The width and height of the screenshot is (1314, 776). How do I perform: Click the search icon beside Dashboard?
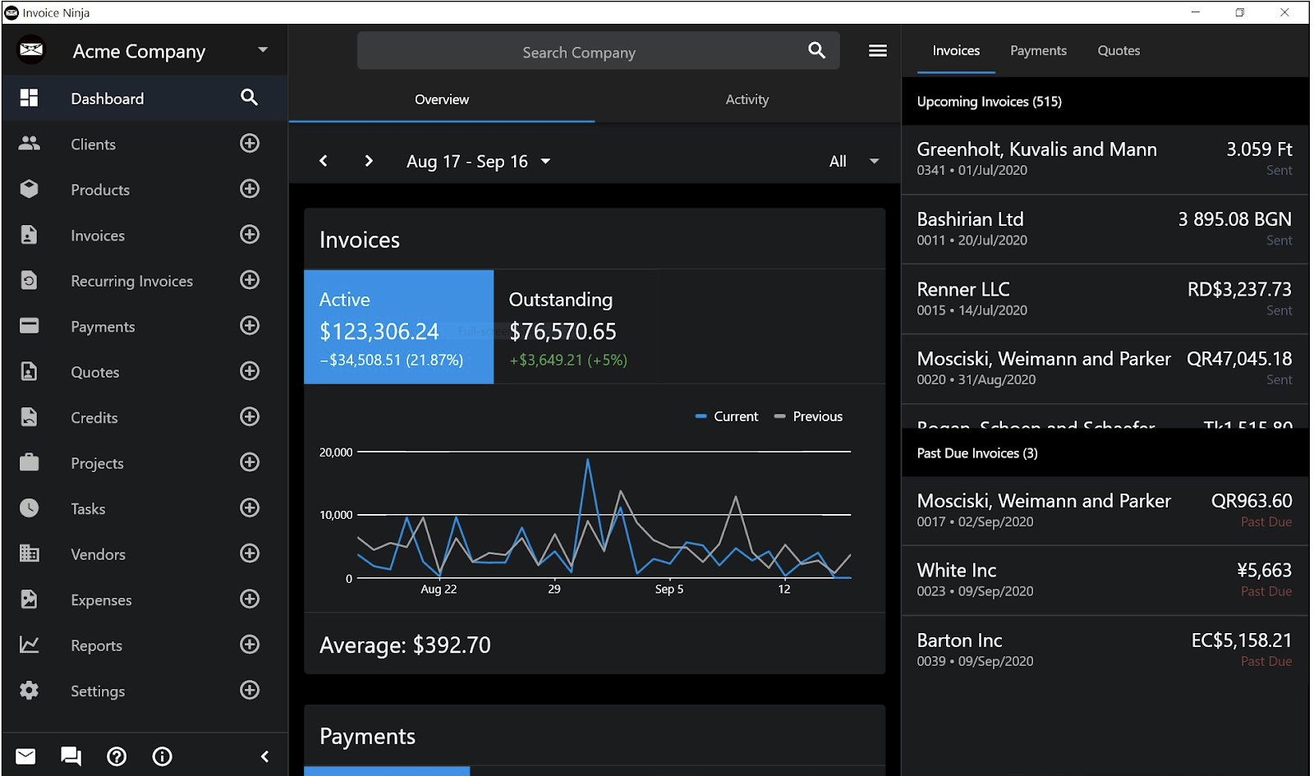(250, 98)
